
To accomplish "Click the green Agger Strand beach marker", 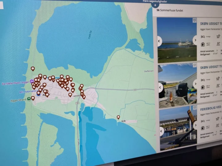I will (x=29, y=99).
